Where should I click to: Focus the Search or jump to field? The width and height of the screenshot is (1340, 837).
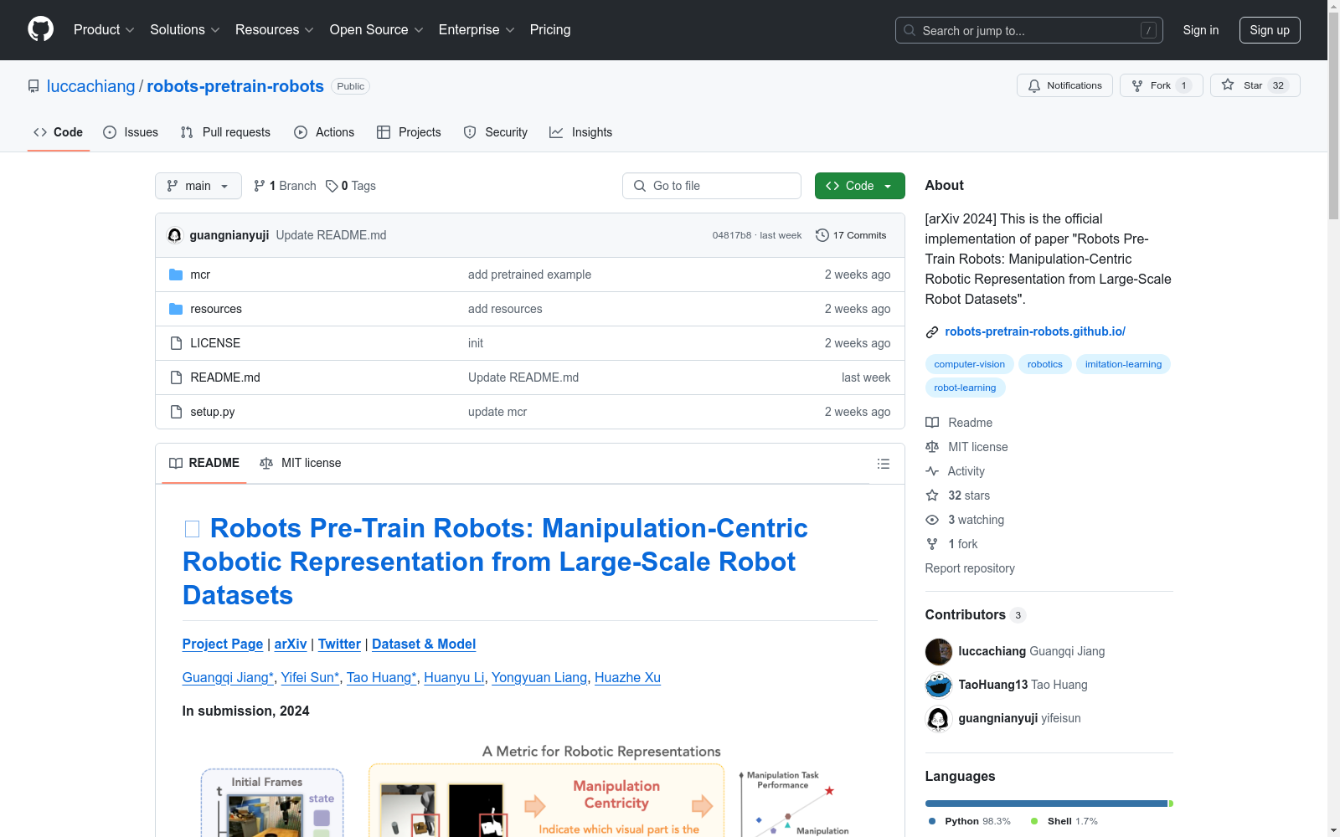[x=1029, y=30]
